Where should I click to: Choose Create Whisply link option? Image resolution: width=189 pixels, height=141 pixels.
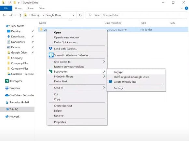(125, 82)
